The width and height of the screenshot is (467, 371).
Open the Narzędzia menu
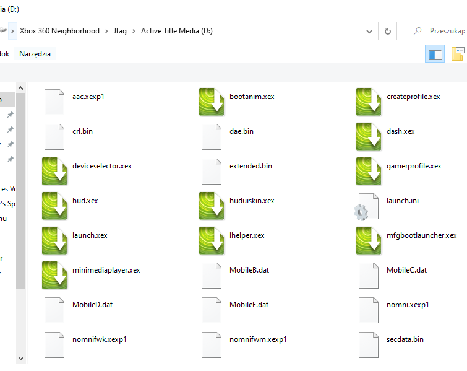coord(35,54)
